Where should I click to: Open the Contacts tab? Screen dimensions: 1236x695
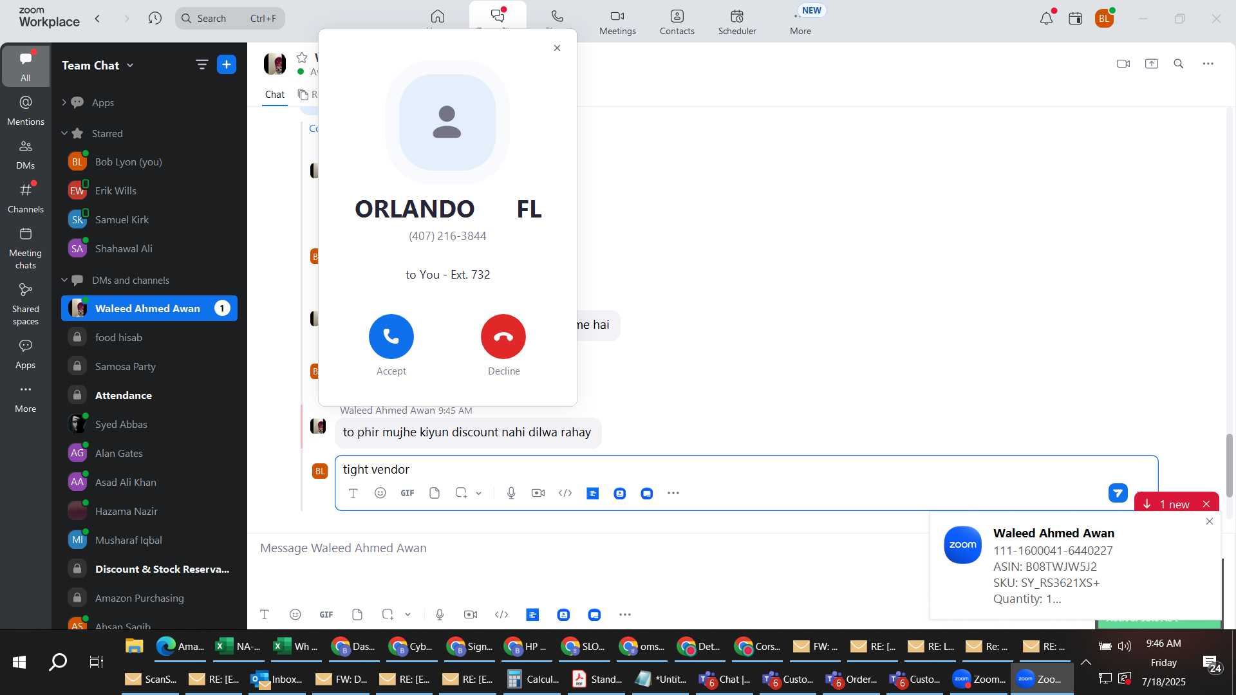[677, 22]
